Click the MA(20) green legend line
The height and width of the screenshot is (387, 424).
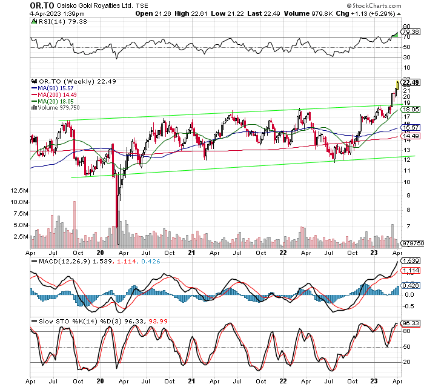pos(35,102)
